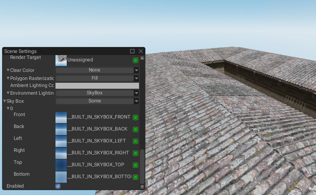The width and height of the screenshot is (316, 195).
Task: Click the green selector icon for Left skybox
Action: [136, 141]
